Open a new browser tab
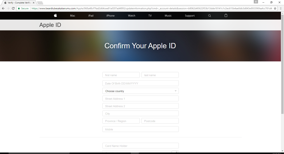Image resolution: width=284 pixels, height=154 pixels. coord(40,3)
